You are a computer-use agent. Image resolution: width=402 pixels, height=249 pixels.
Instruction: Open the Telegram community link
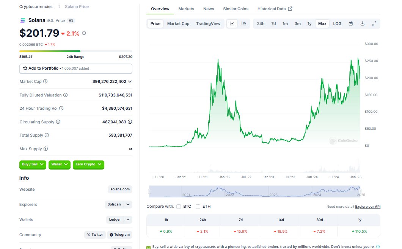pos(120,235)
